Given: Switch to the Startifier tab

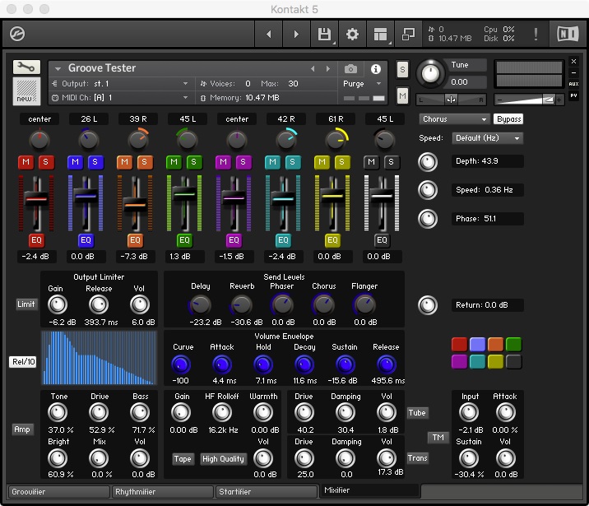Looking at the screenshot, I should (265, 492).
